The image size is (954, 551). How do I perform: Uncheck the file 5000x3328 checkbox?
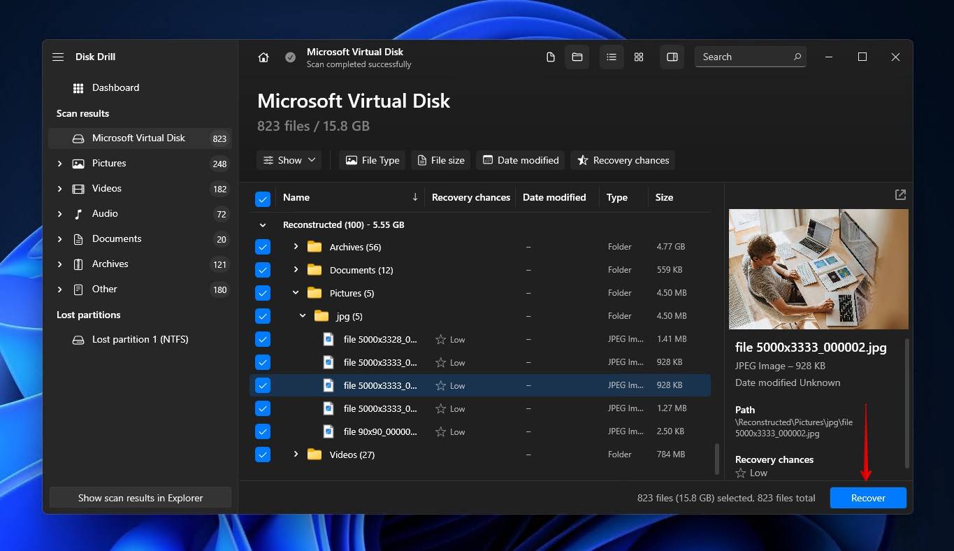(x=263, y=339)
